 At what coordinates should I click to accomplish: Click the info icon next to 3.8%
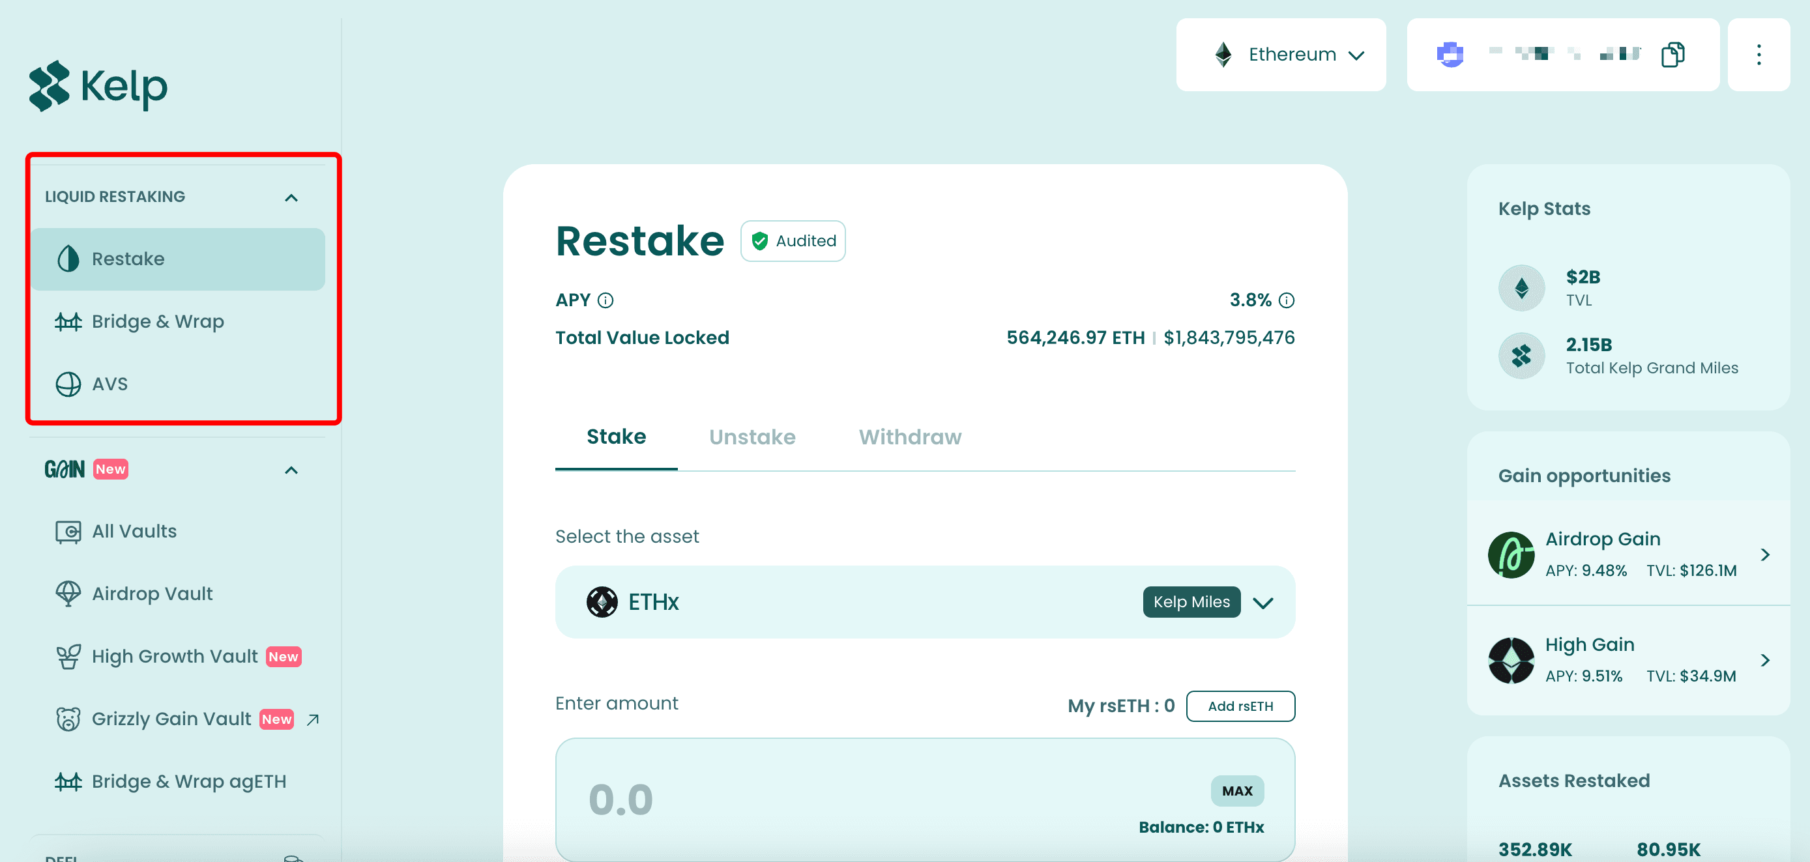coord(1287,300)
